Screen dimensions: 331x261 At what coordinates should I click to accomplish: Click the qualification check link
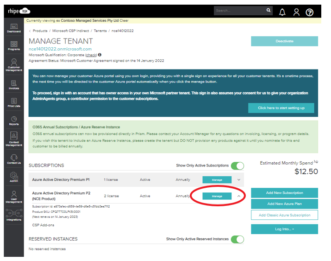(x=91, y=55)
